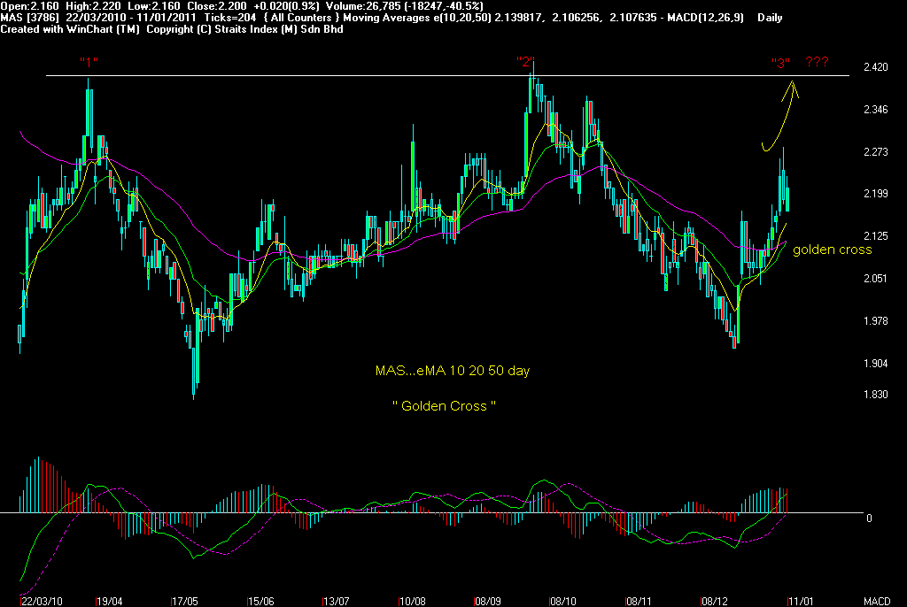
Task: Select the "(-18247,-40.5%)" volume change text
Action: point(443,6)
